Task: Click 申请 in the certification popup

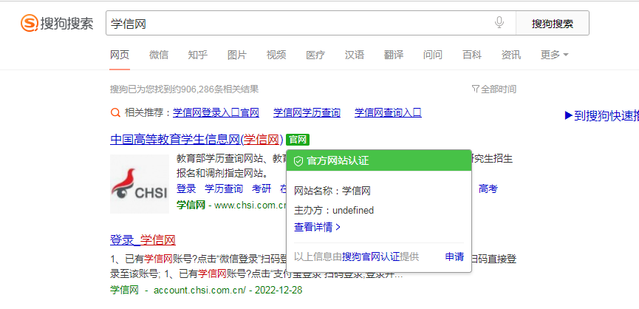Action: tap(454, 257)
